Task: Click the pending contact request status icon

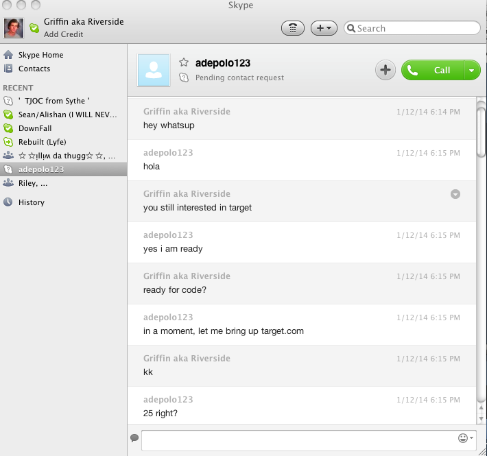Action: [x=184, y=77]
